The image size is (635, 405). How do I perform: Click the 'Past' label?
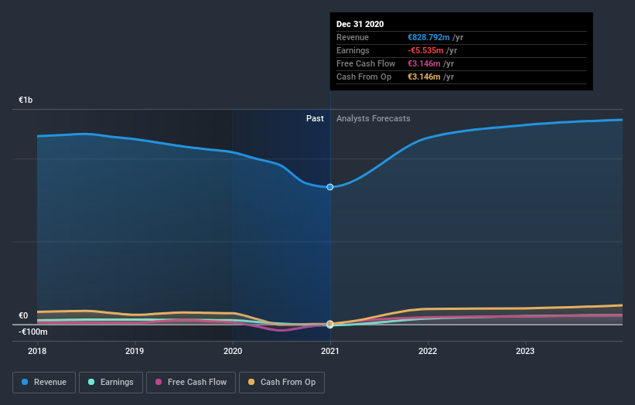[315, 118]
